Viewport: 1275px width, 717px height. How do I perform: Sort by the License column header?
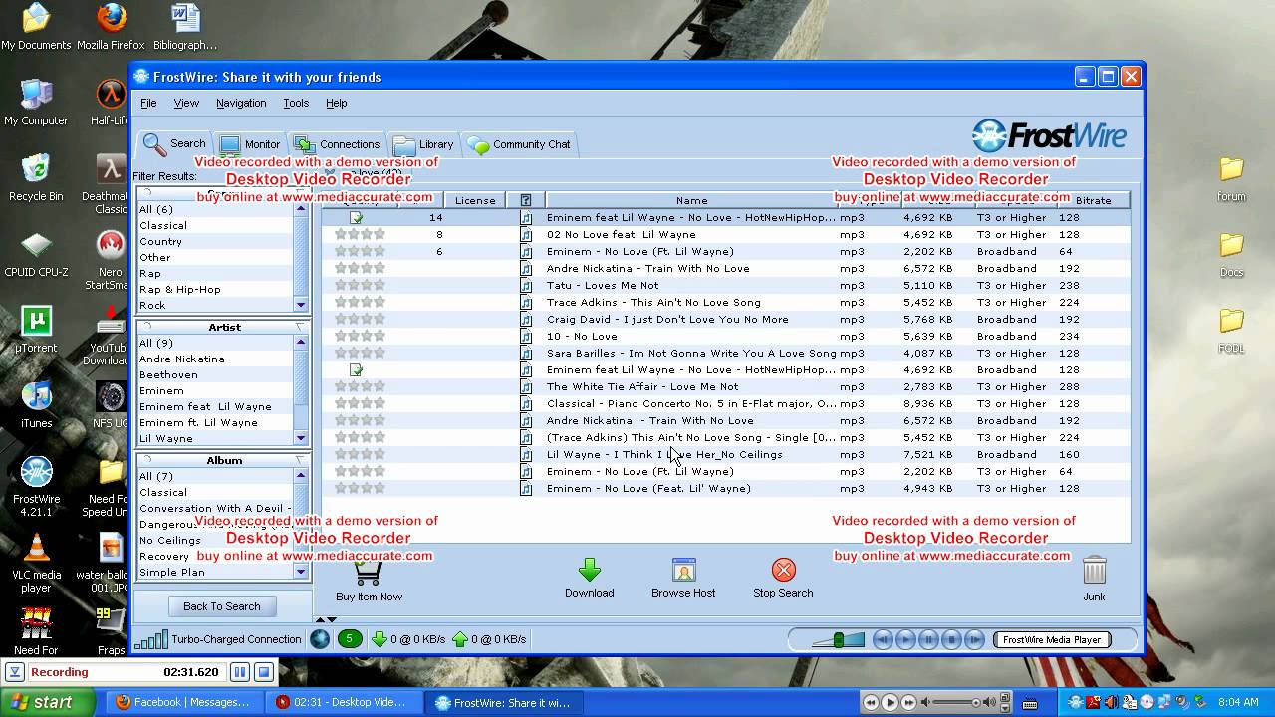point(475,200)
